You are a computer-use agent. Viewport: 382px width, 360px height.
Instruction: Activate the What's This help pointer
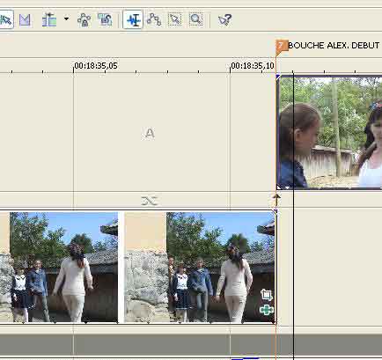tap(224, 20)
